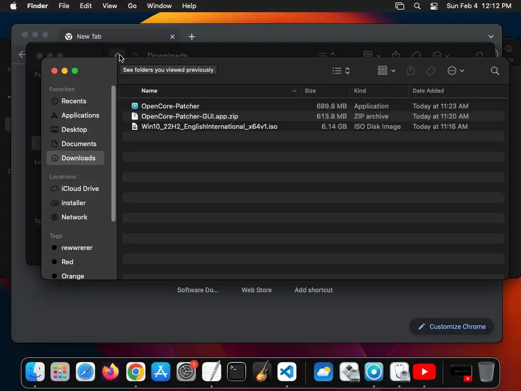
Task: Sort files by Name column header
Action: (149, 91)
